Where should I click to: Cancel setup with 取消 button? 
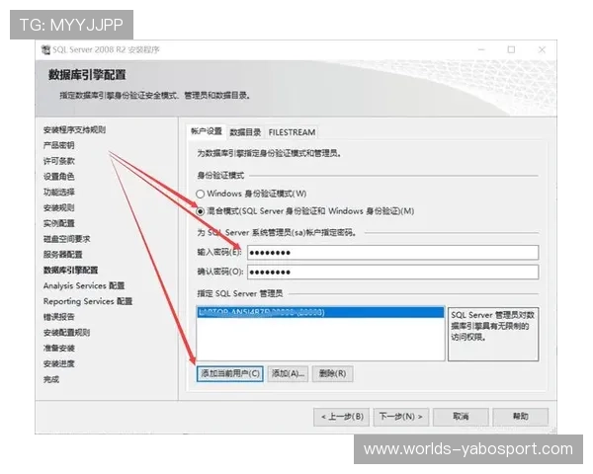click(x=461, y=417)
